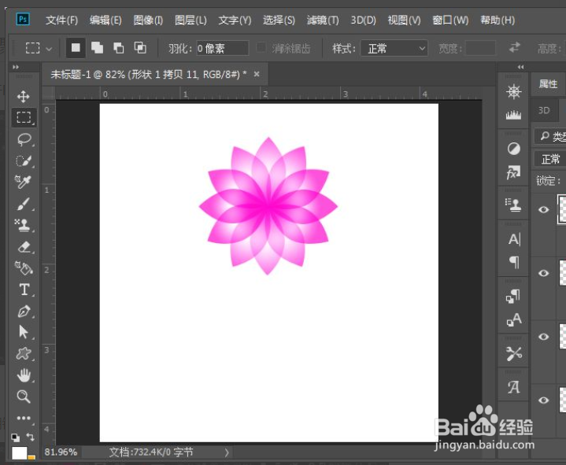The height and width of the screenshot is (465, 566).
Task: Hide the first layer via eye icon
Action: [x=544, y=209]
